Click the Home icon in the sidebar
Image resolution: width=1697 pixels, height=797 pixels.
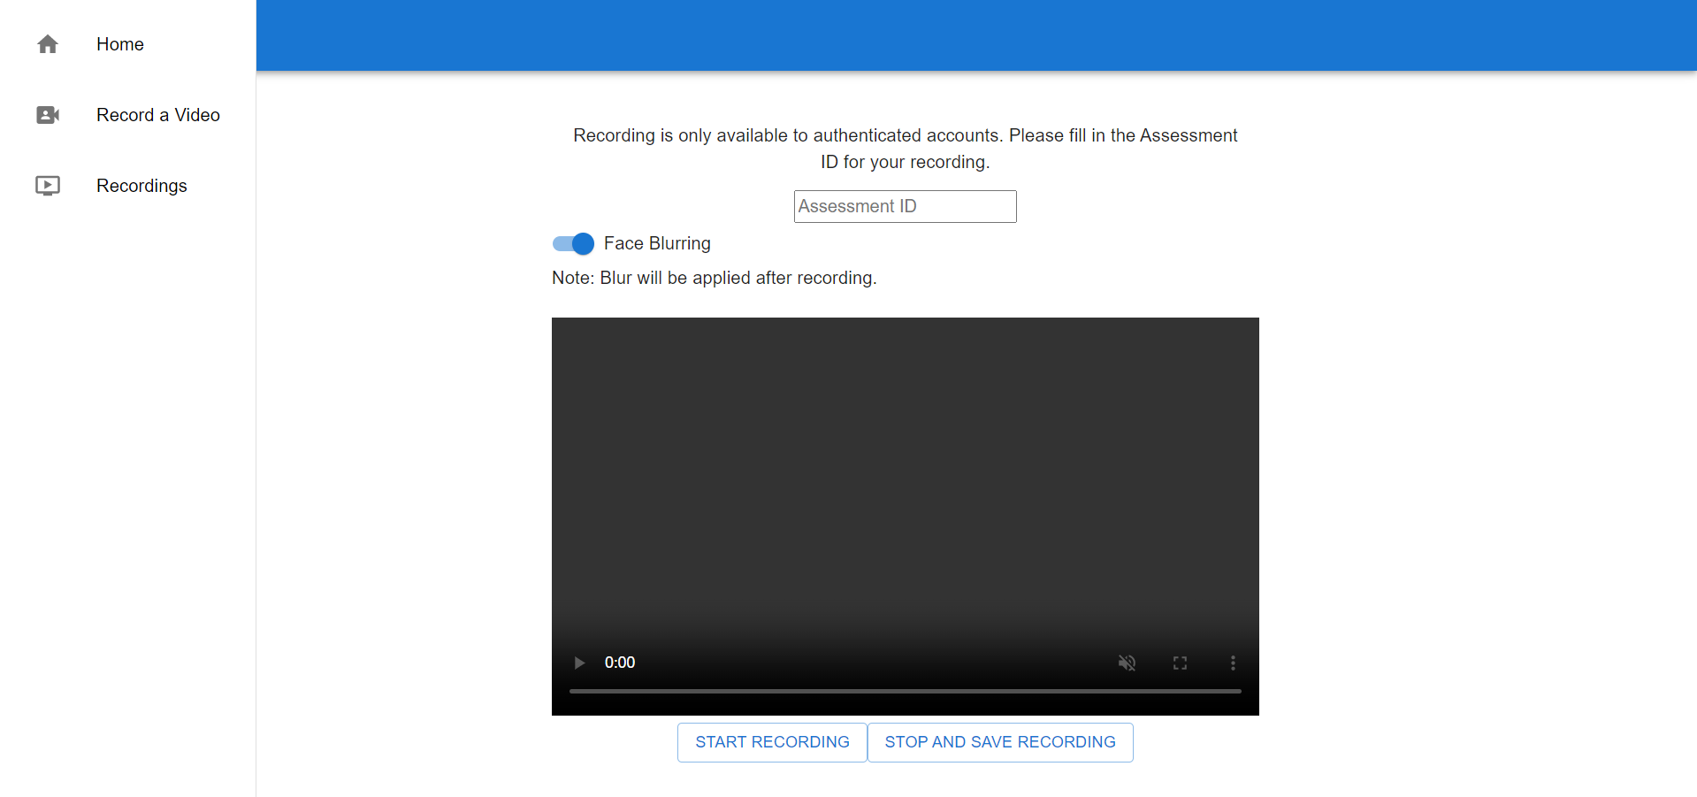click(x=47, y=44)
